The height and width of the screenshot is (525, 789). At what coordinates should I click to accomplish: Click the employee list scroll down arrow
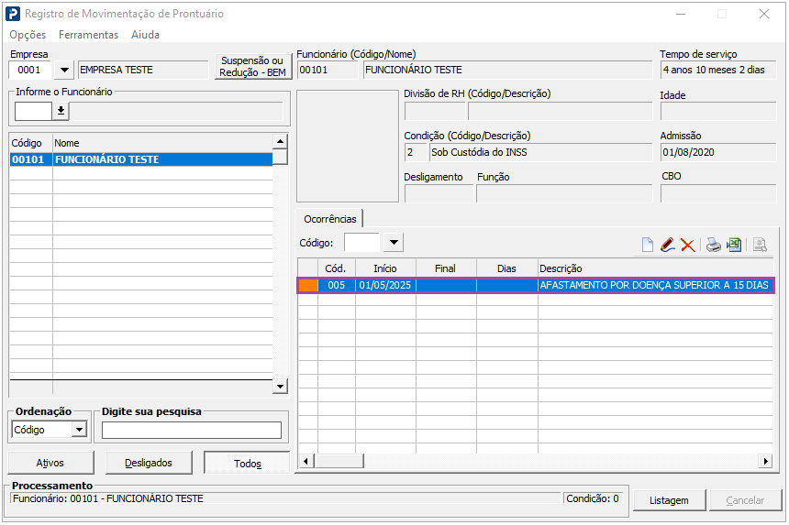[280, 387]
